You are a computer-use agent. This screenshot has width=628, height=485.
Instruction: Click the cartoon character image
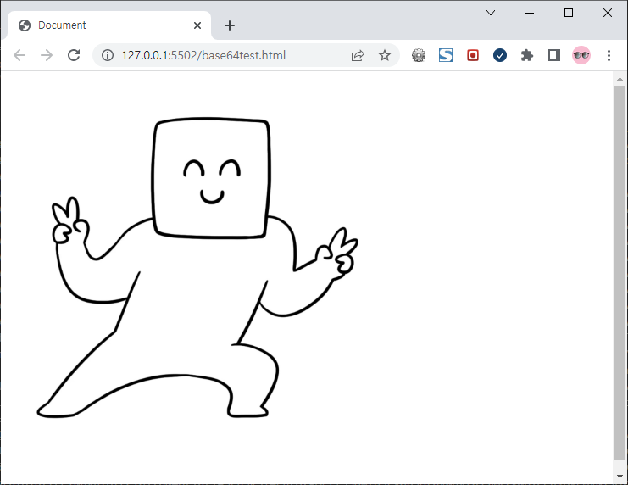(197, 268)
